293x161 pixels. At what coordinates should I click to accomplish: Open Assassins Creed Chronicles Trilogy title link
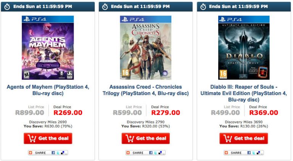click(x=146, y=90)
